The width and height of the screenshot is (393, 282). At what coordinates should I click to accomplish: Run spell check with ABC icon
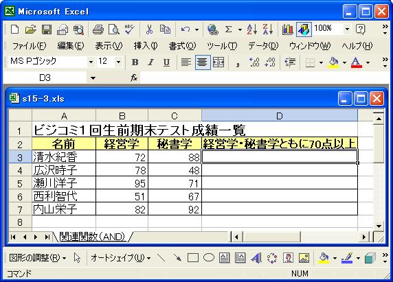(x=130, y=30)
